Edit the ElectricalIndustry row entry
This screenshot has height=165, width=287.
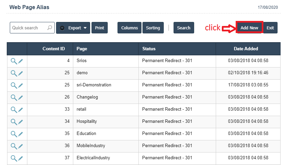tap(21, 158)
